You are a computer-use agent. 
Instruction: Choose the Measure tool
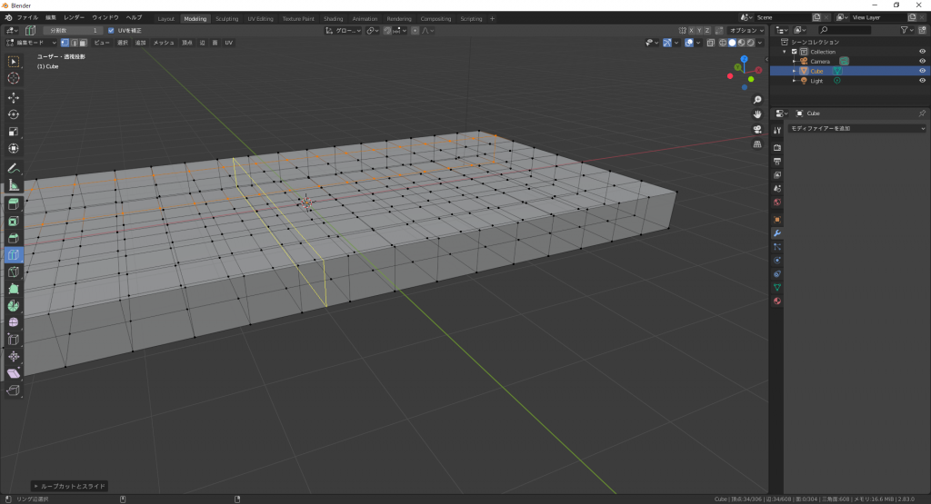[13, 185]
